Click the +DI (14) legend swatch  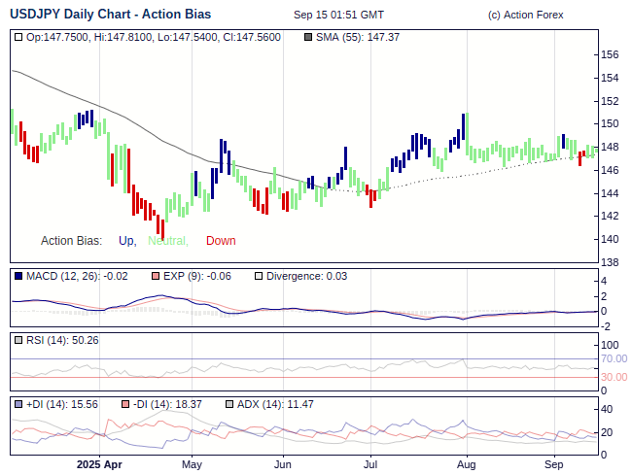18,403
